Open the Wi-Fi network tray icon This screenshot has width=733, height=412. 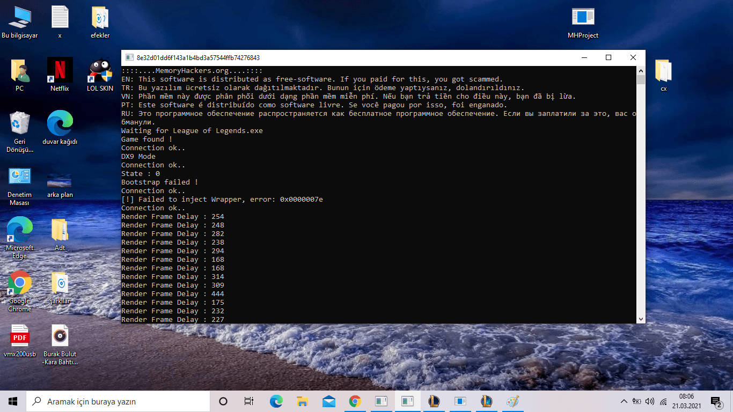coord(663,401)
